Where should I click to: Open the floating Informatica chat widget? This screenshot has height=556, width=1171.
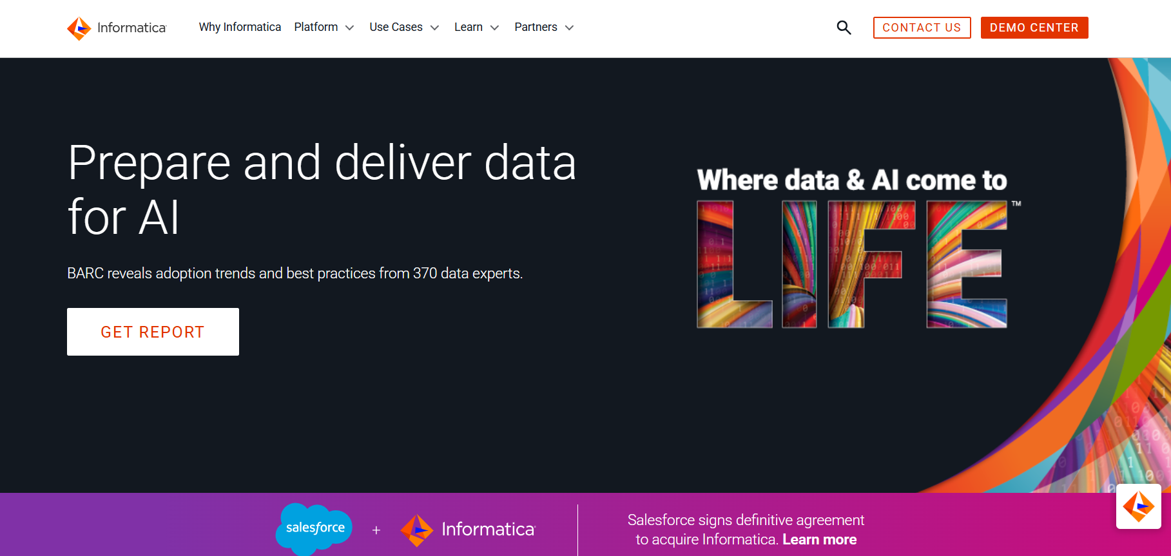(x=1139, y=506)
